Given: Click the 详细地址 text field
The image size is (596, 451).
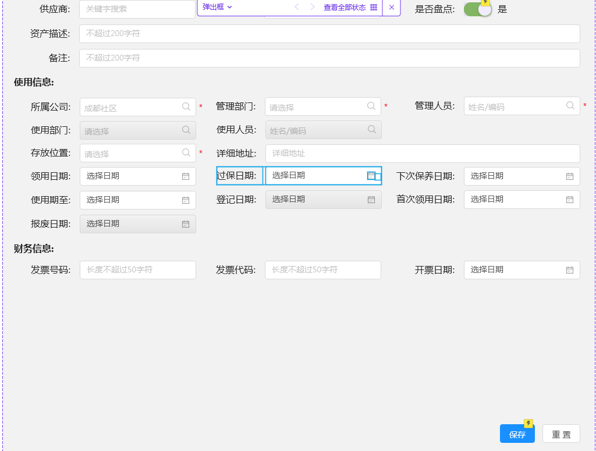Looking at the screenshot, I should coord(423,154).
